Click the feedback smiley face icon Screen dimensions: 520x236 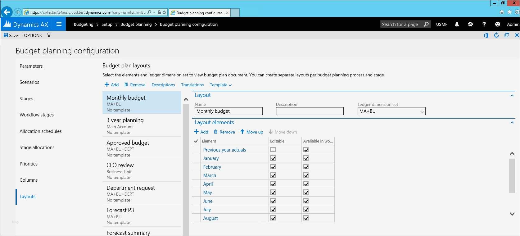click(498, 24)
